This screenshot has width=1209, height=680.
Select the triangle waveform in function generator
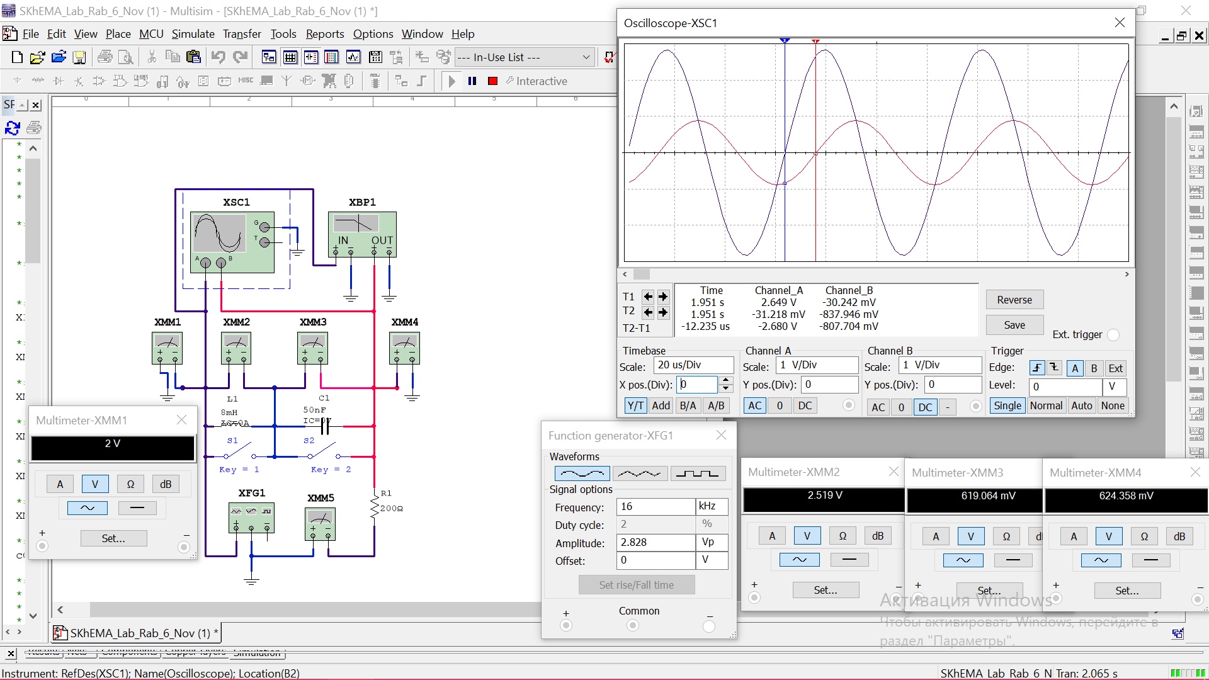(x=639, y=473)
